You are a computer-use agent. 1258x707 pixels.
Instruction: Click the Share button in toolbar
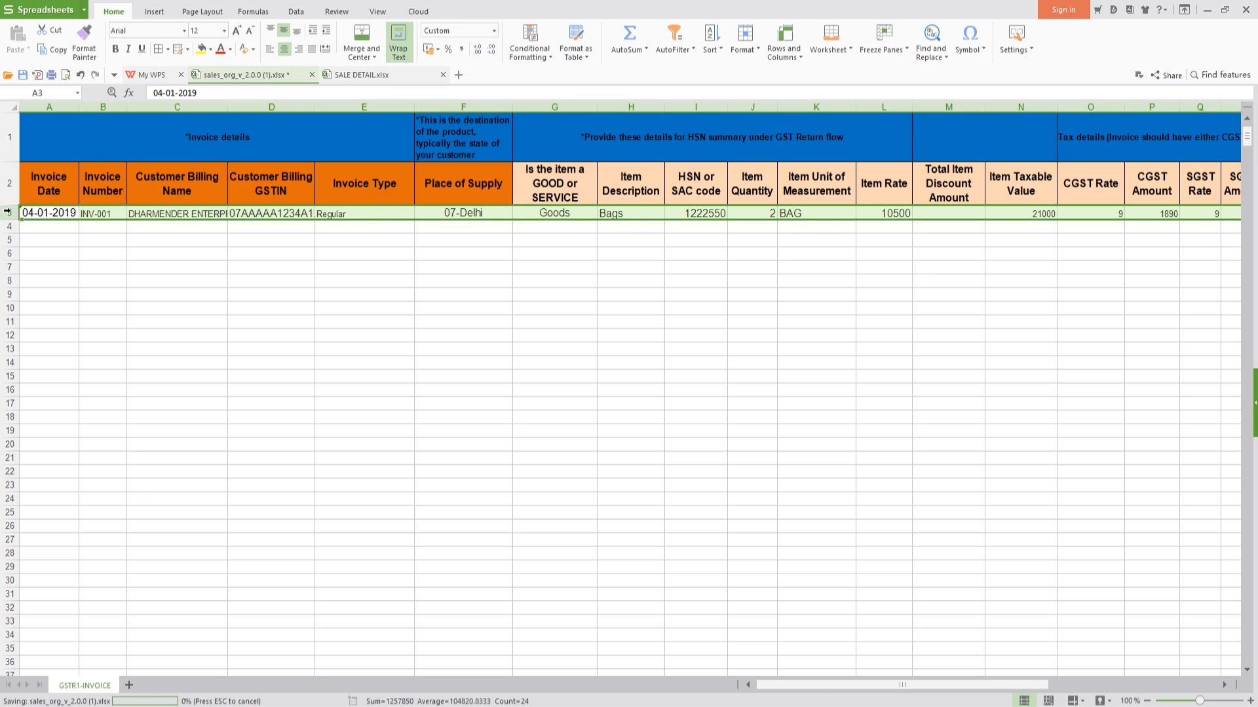click(x=1166, y=74)
